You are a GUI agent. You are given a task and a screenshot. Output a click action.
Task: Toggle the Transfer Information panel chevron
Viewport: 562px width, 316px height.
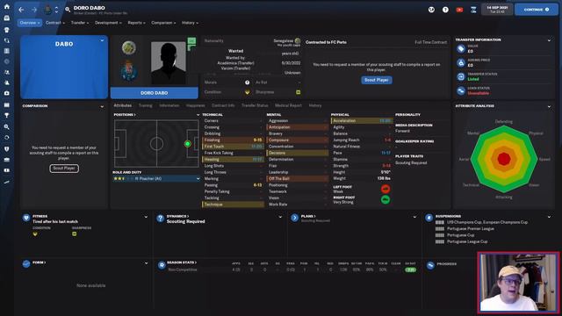(x=549, y=40)
